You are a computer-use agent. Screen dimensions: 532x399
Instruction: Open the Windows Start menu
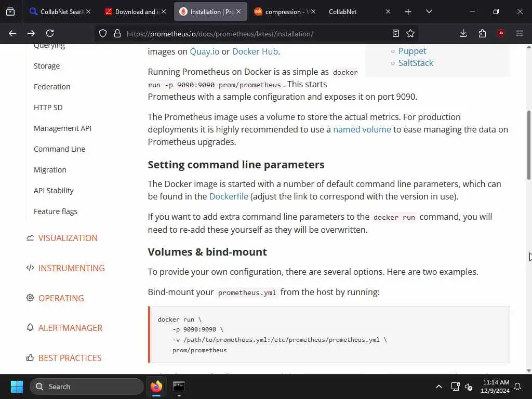click(17, 387)
